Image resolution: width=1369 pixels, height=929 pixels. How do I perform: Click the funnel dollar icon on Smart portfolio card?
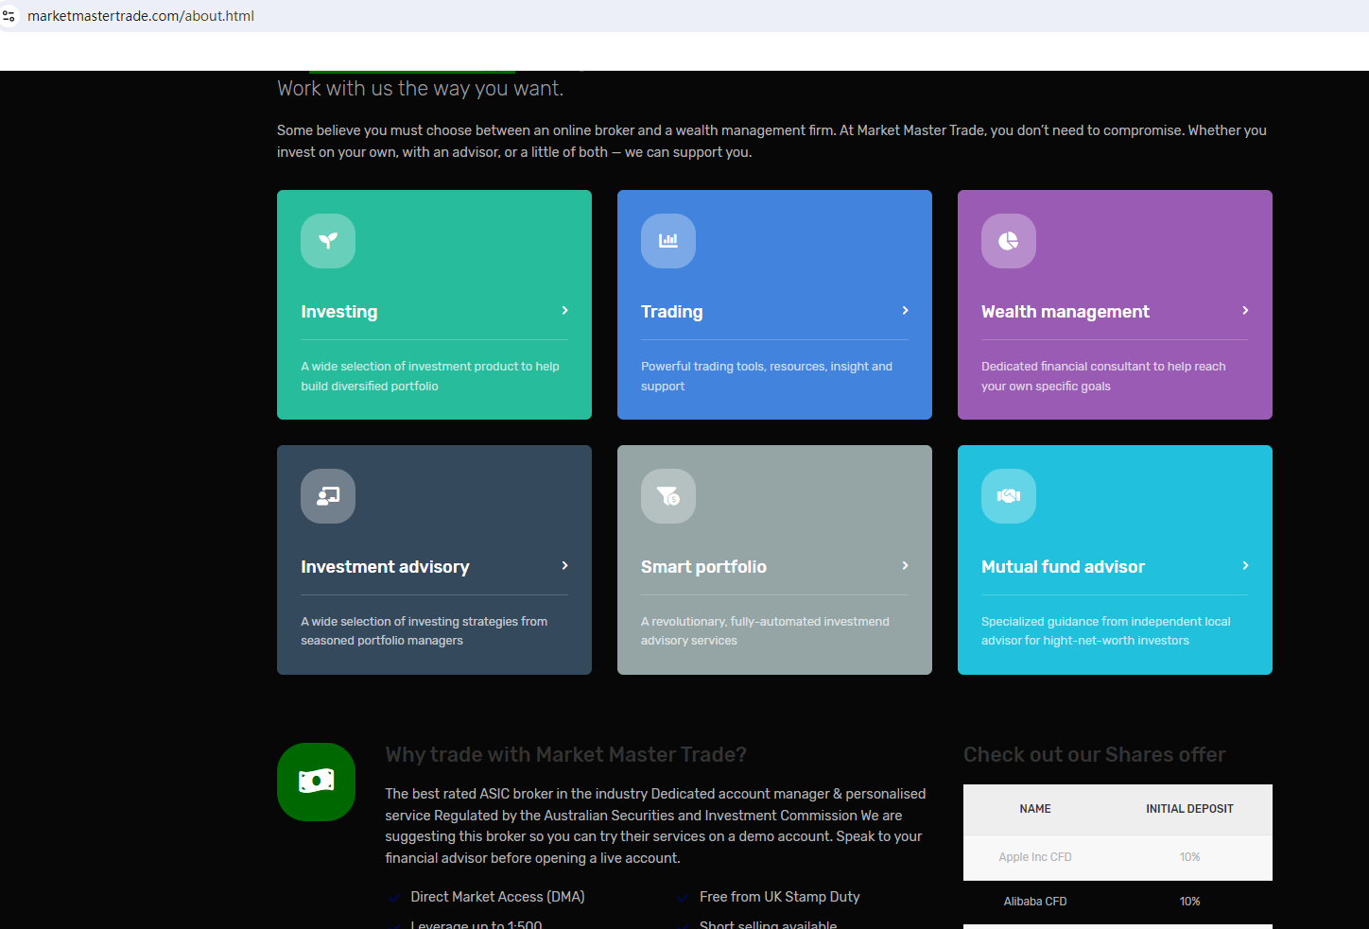point(668,496)
